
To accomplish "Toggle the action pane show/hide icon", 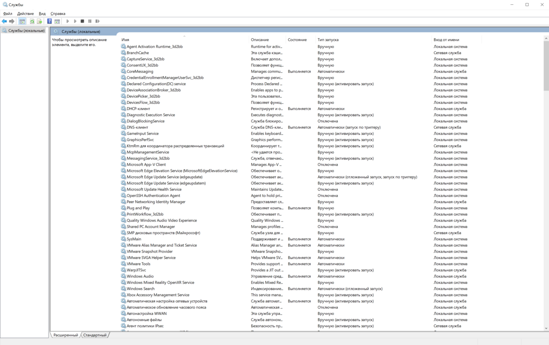I will coord(57,21).
